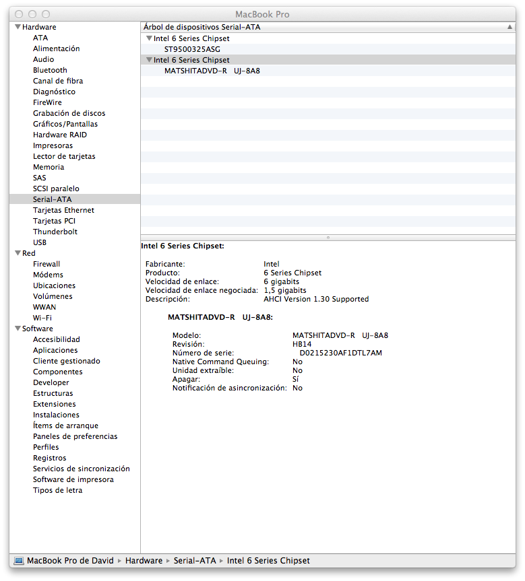Open Registros entry

49,457
